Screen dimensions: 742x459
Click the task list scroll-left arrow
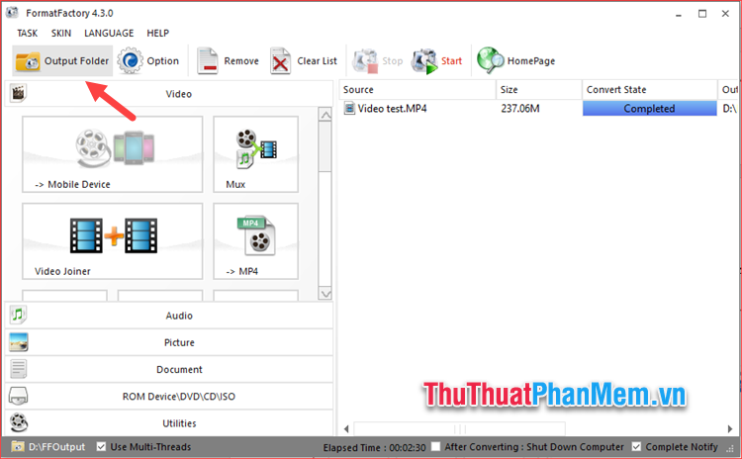tap(346, 428)
